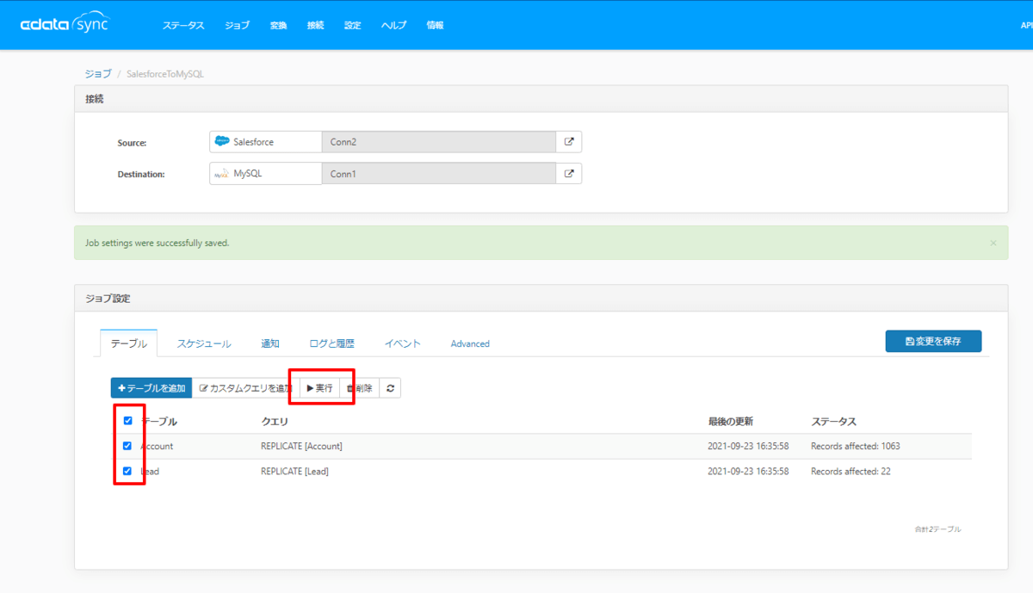Image resolution: width=1033 pixels, height=593 pixels.
Task: Open the 設定 menu
Action: (353, 25)
